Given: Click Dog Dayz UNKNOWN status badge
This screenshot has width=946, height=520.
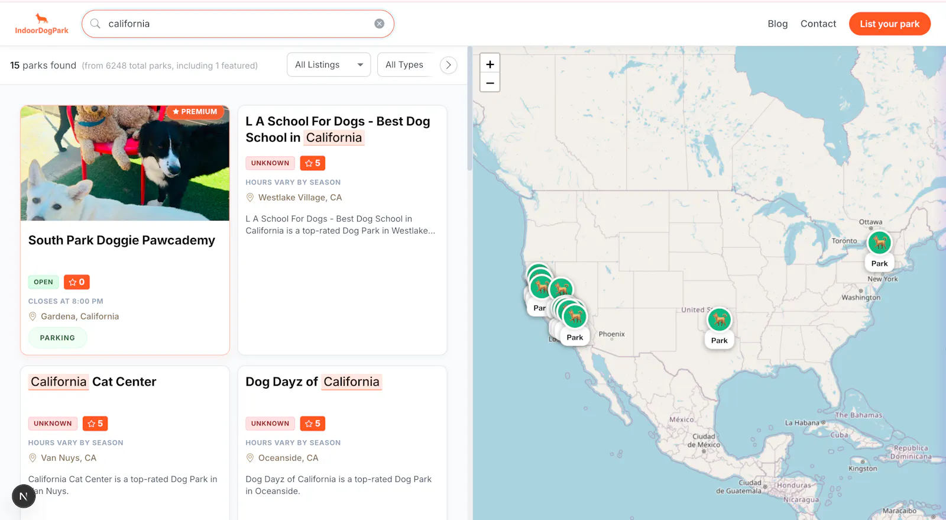Looking at the screenshot, I should [270, 424].
